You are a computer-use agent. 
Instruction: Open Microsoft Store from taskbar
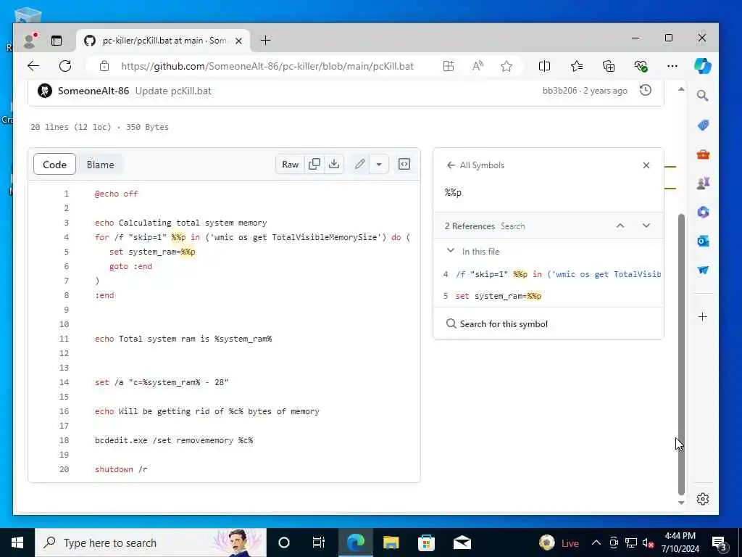(426, 542)
